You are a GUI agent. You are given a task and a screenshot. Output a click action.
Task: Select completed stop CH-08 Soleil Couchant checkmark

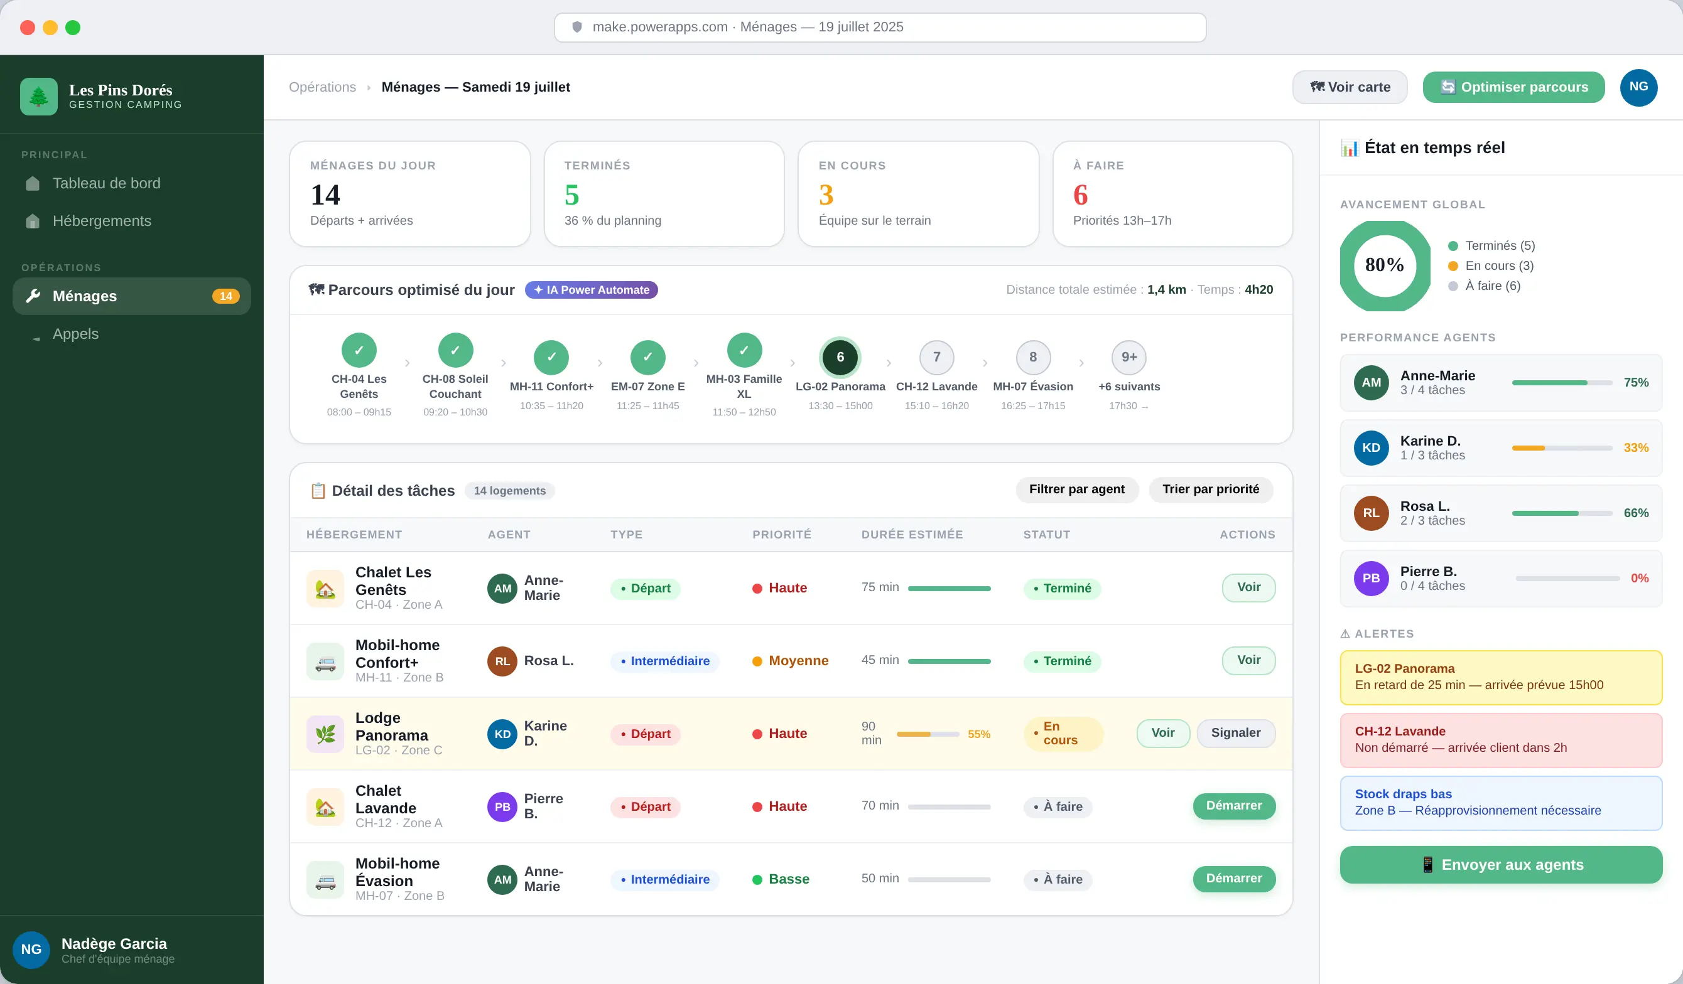(x=455, y=350)
